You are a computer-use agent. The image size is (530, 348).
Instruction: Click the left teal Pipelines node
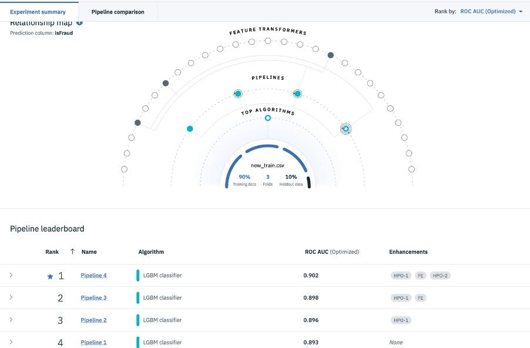(x=238, y=93)
